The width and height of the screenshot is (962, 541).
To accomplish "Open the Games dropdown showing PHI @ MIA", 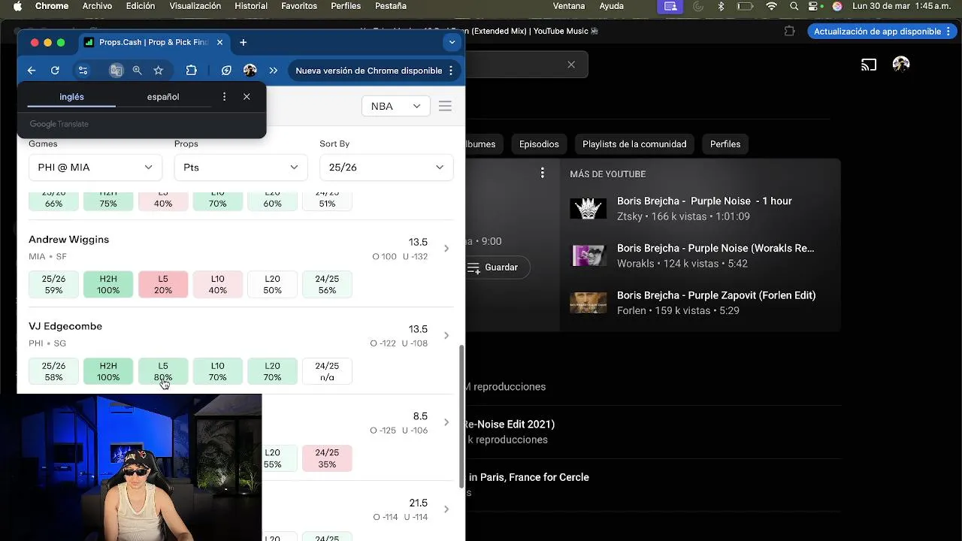I will click(95, 168).
